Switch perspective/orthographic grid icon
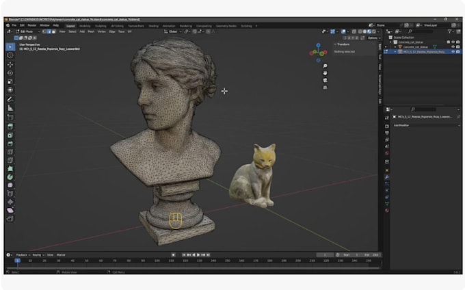465x290 pixels. coord(325,88)
